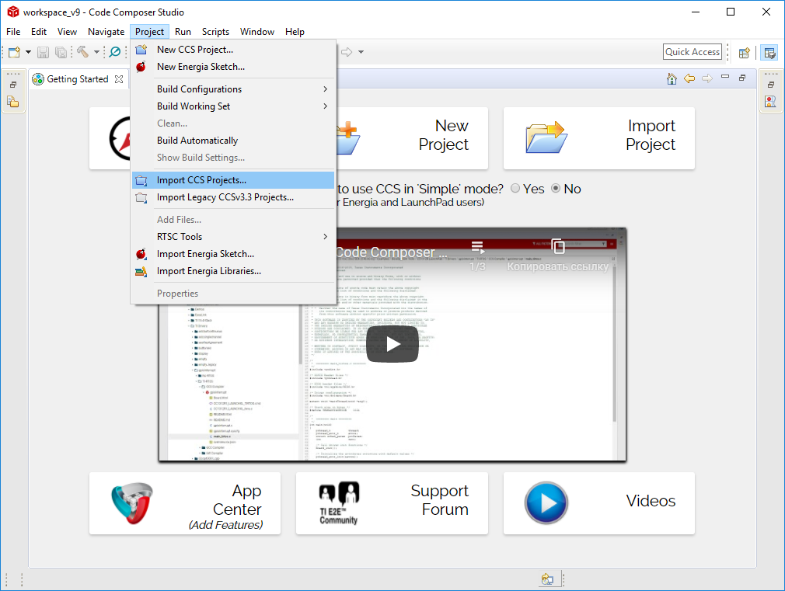Minimize the Getting Started view
The width and height of the screenshot is (785, 591).
tap(725, 77)
